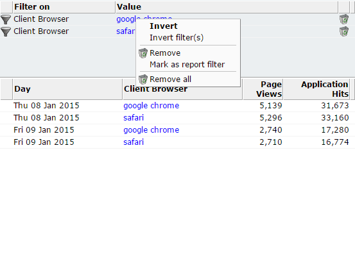
Task: Click google chrome link for Thu 08 Jan
Action: (x=152, y=106)
